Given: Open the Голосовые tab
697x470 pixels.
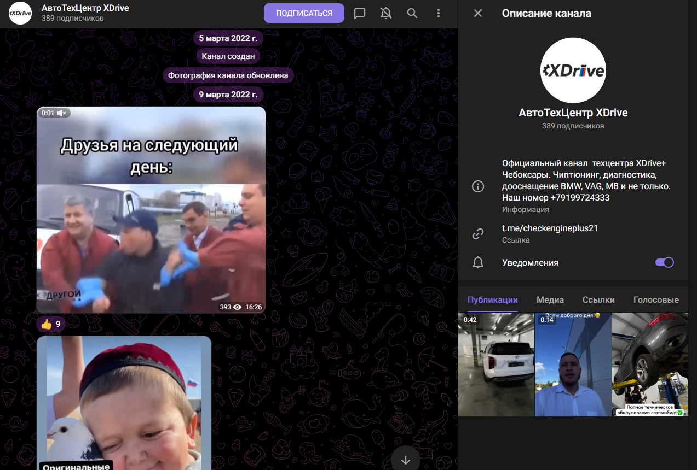Looking at the screenshot, I should 656,299.
